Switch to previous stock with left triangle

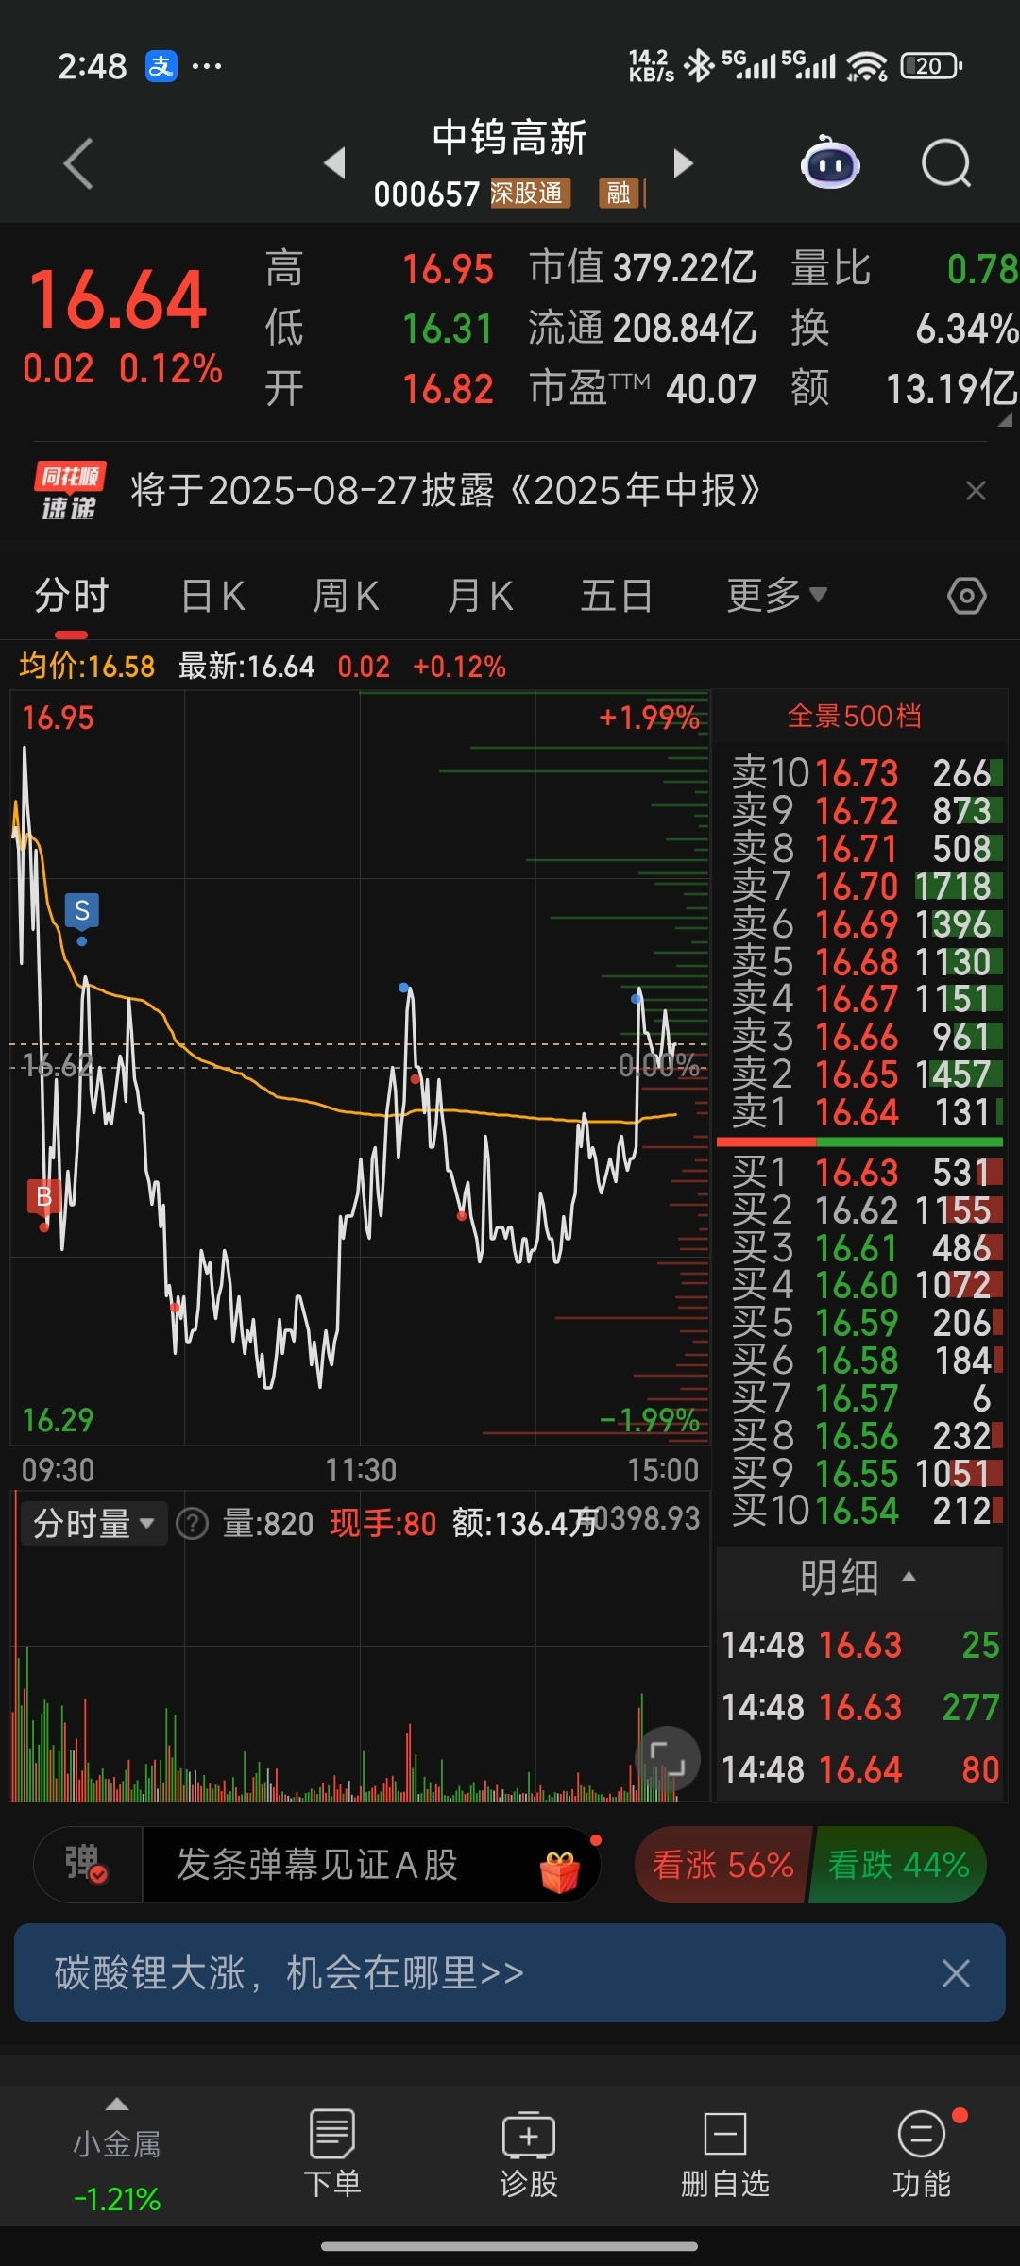334,163
